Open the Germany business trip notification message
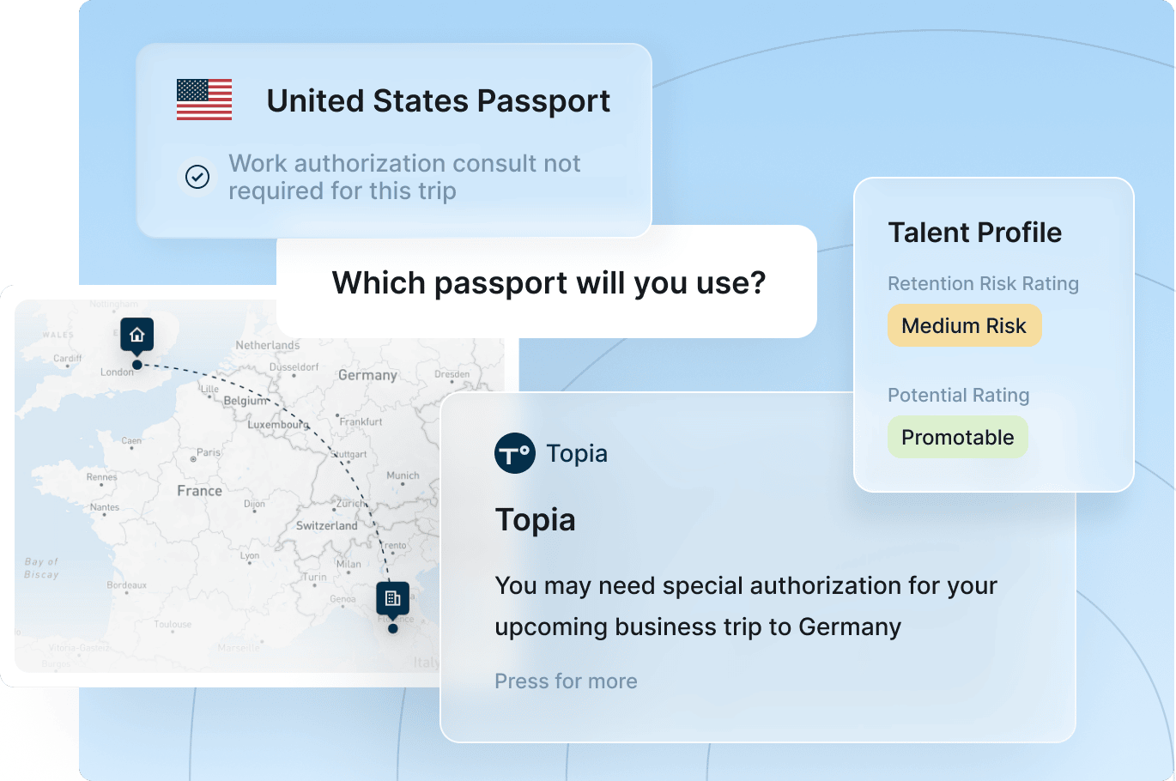This screenshot has height=781, width=1176. pyautogui.click(x=745, y=606)
